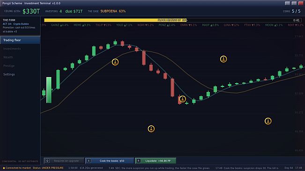
Task: Click the E hotkey badge on Cook the books
Action: 89,161
